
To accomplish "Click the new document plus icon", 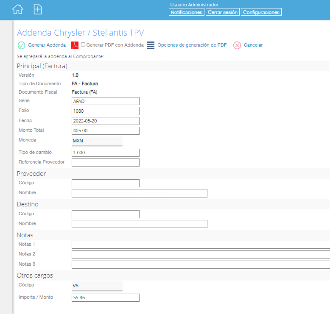I will pos(38,9).
